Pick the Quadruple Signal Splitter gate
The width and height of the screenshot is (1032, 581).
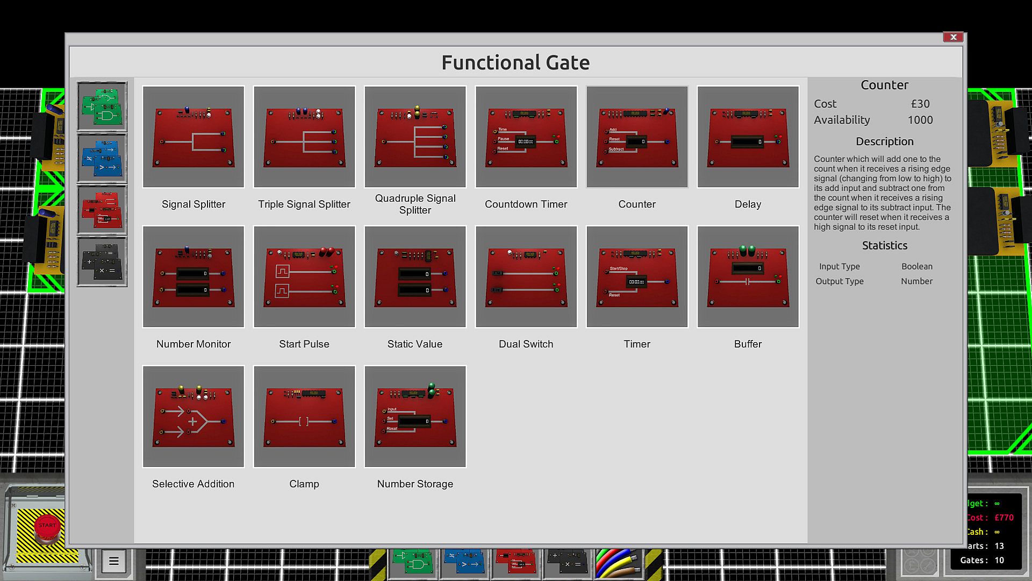pyautogui.click(x=415, y=137)
